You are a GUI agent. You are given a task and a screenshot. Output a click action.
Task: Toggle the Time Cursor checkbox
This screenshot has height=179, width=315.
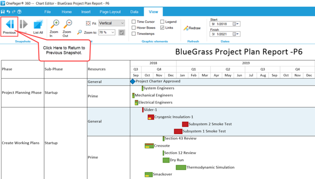pos(133,22)
